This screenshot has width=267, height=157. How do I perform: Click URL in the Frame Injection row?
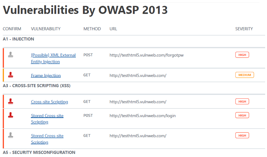(138, 75)
